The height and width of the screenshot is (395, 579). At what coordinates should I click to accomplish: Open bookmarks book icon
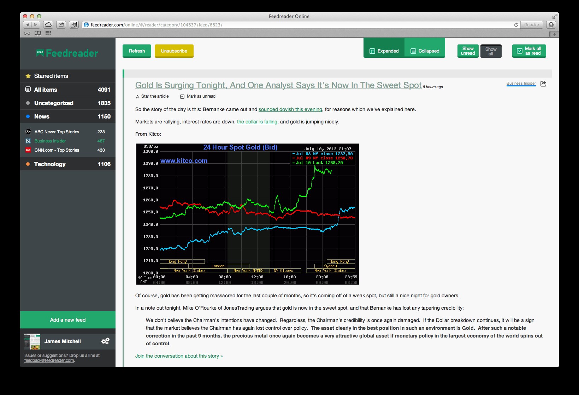click(x=38, y=33)
